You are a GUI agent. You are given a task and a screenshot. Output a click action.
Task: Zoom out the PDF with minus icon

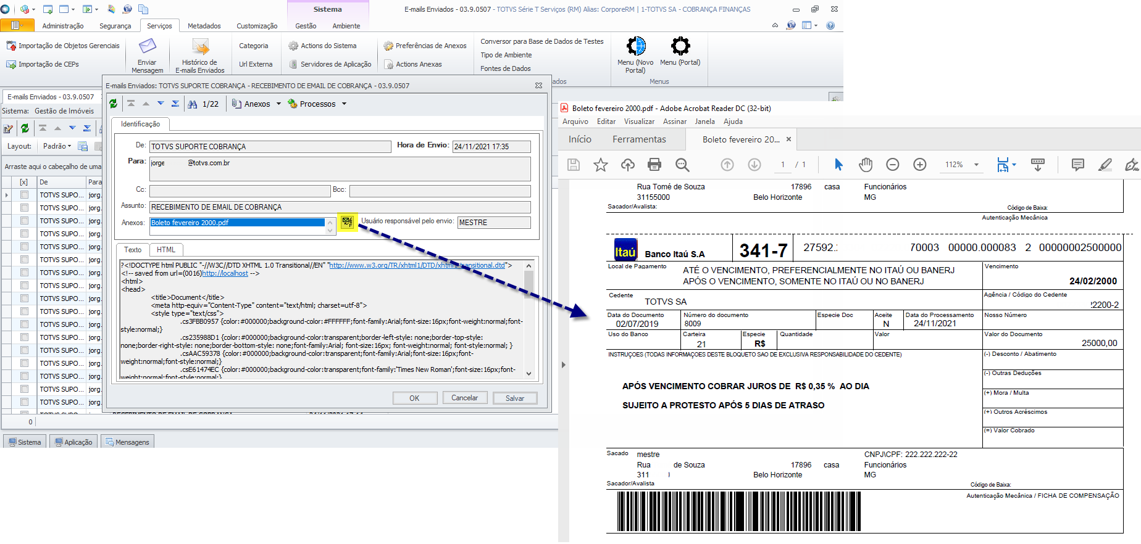[x=893, y=165]
